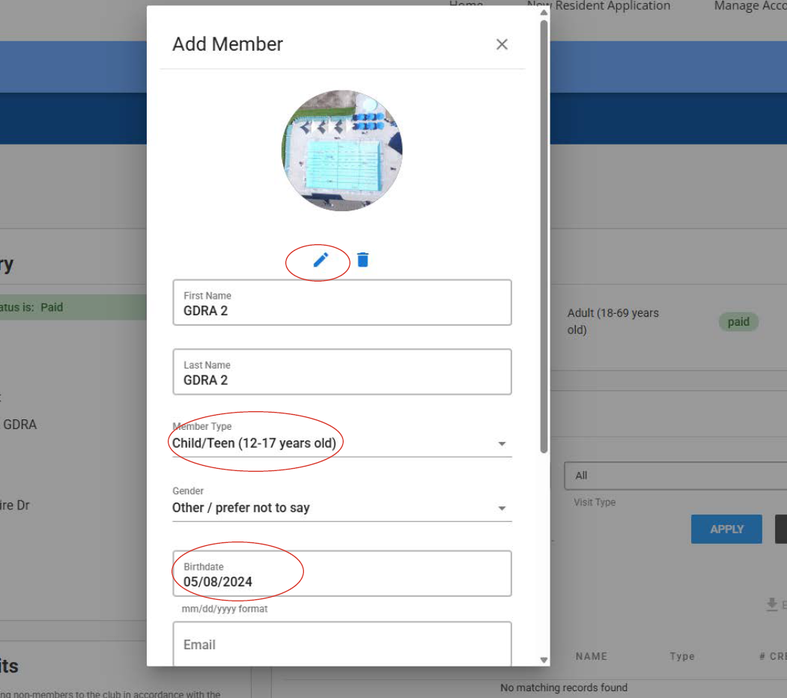
Task: Expand the Gender dropdown
Action: tap(342, 508)
